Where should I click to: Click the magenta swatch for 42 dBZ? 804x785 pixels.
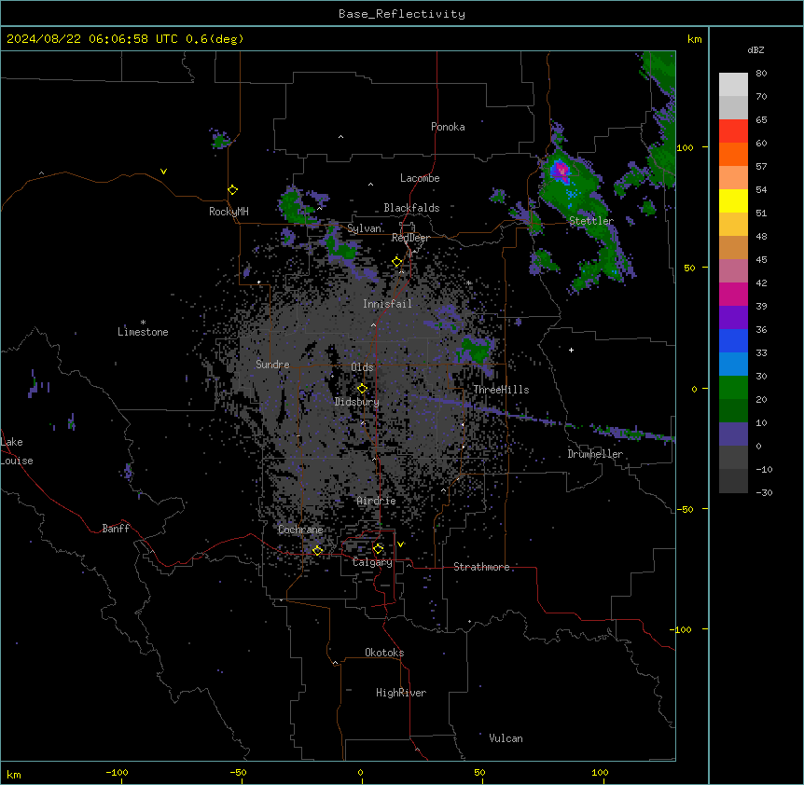coord(733,294)
